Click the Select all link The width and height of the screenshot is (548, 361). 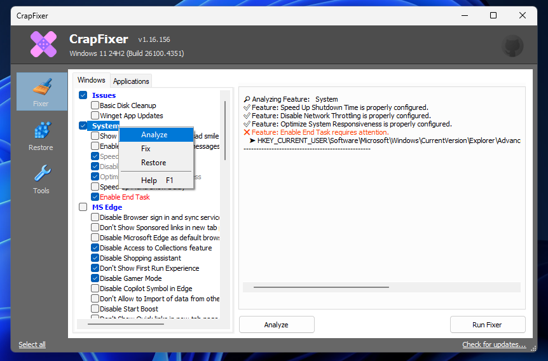pyautogui.click(x=32, y=344)
